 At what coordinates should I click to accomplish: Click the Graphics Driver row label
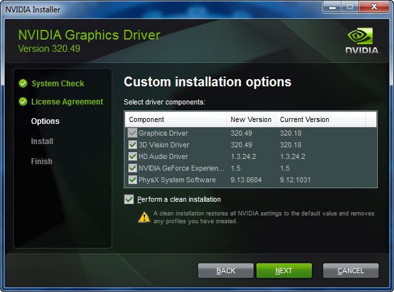163,133
